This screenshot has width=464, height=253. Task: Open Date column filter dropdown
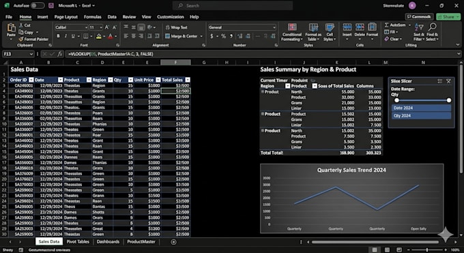point(60,80)
